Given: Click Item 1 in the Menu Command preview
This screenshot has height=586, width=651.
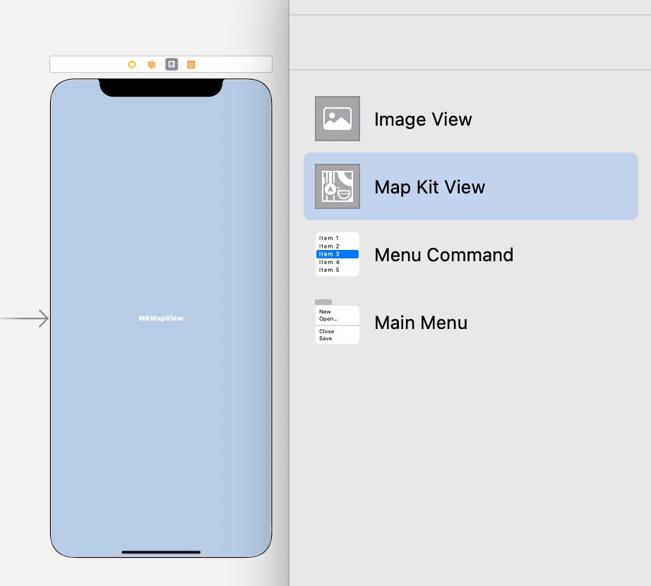Looking at the screenshot, I should click(x=329, y=238).
